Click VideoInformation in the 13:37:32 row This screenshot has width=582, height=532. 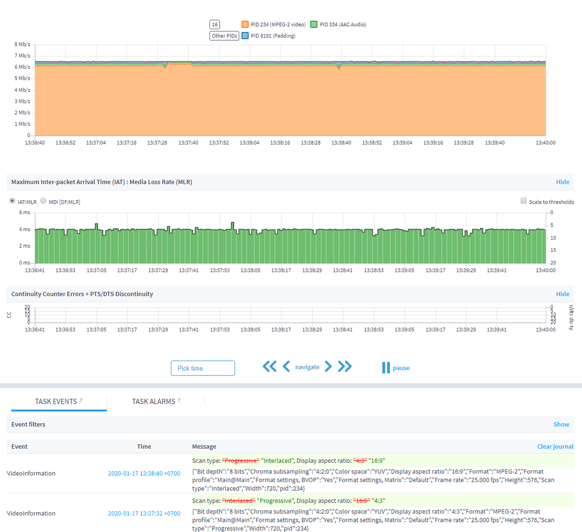click(x=31, y=513)
